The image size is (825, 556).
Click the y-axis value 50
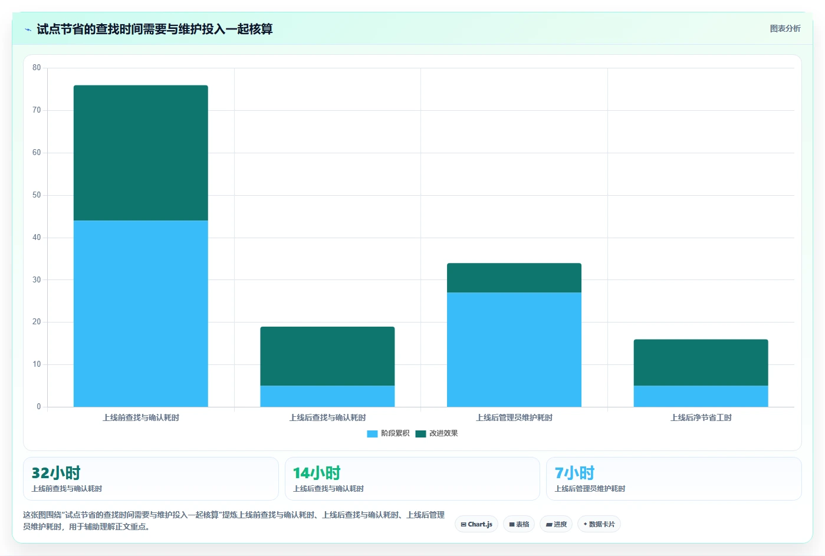pos(37,195)
